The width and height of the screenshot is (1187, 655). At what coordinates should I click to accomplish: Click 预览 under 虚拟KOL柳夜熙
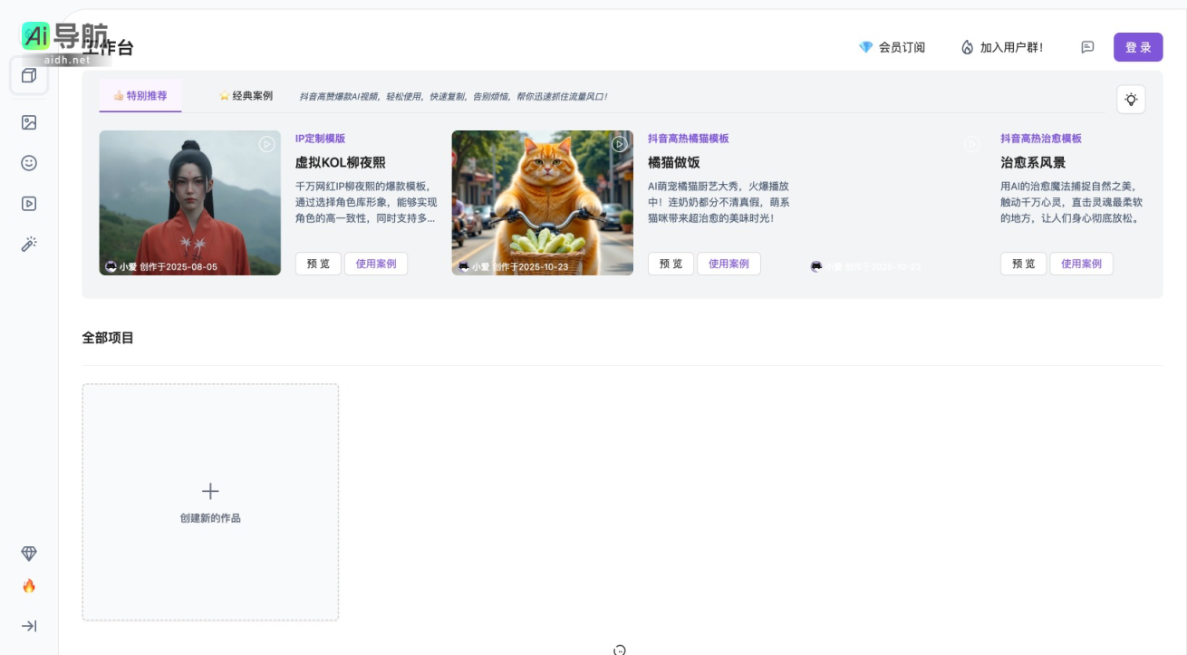point(318,264)
